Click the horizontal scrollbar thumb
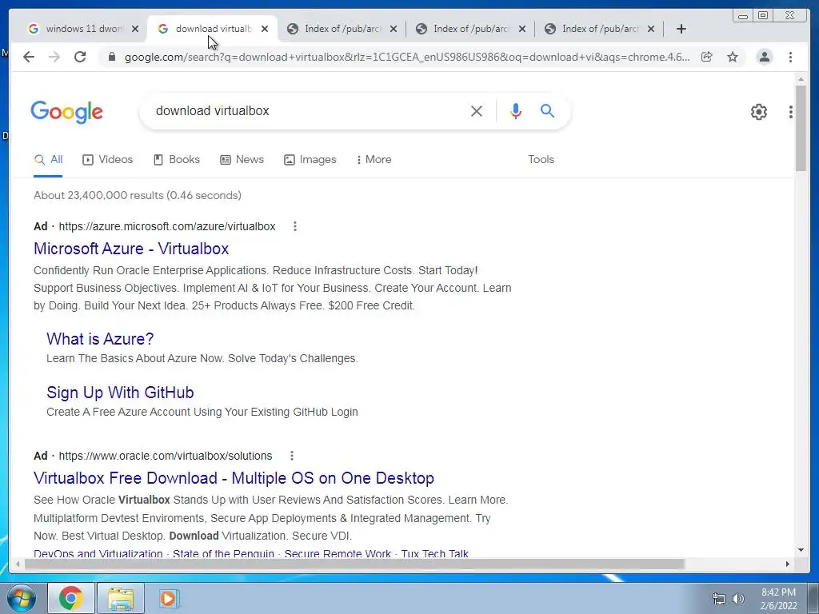 (x=354, y=564)
